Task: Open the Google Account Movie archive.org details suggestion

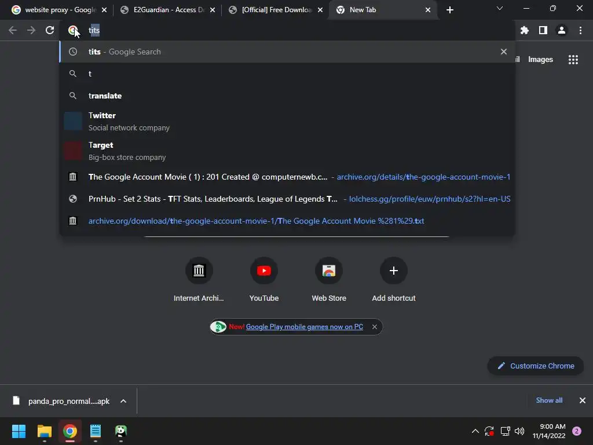Action: tap(287, 177)
